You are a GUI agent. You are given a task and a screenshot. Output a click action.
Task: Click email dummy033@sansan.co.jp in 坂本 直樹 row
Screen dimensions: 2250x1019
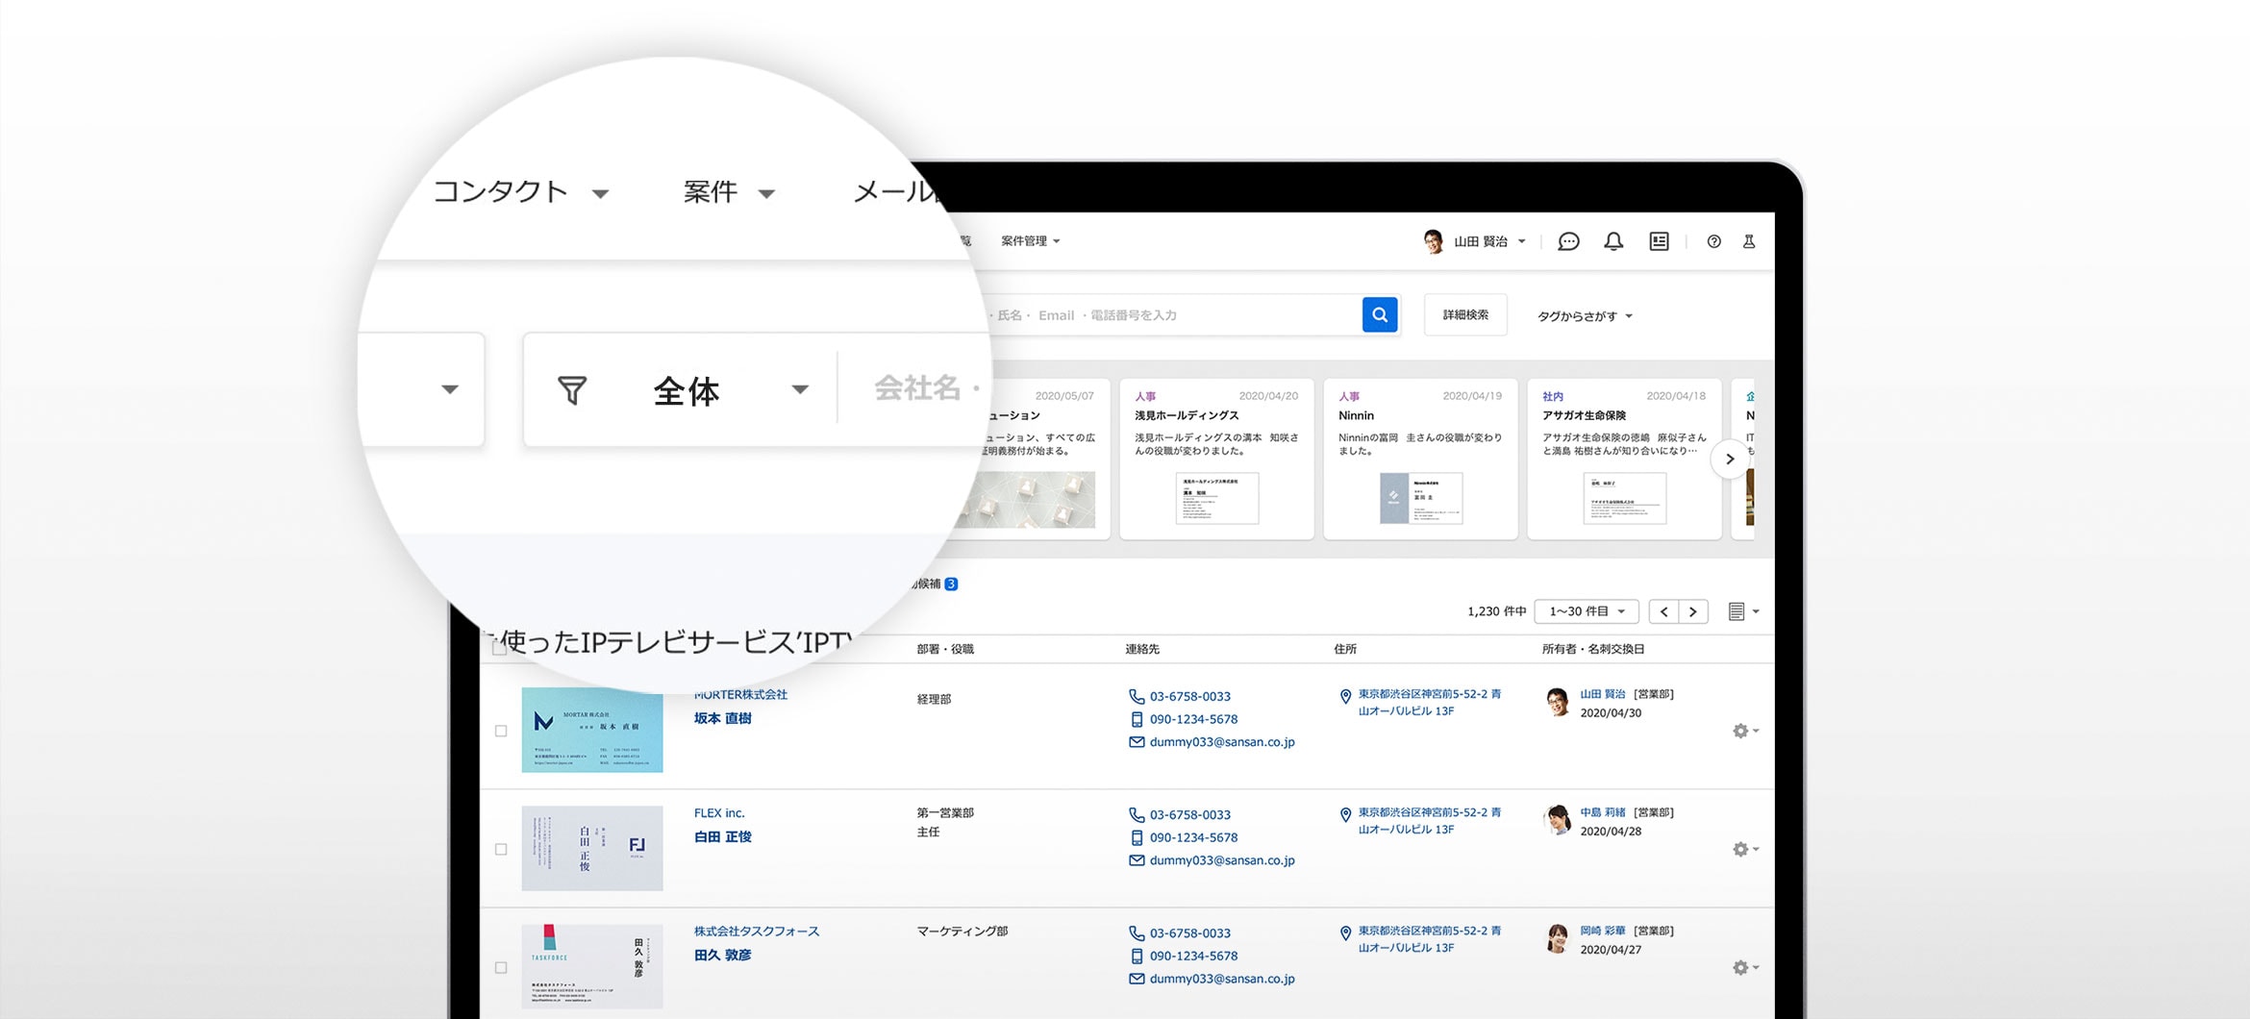pyautogui.click(x=1222, y=742)
